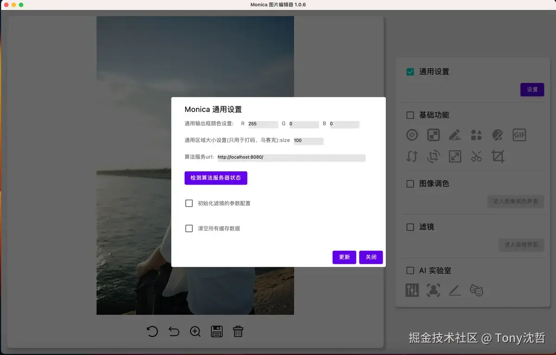Screen dimensions: 556x355
Task: Select the vertical flip tool
Action: point(412,156)
